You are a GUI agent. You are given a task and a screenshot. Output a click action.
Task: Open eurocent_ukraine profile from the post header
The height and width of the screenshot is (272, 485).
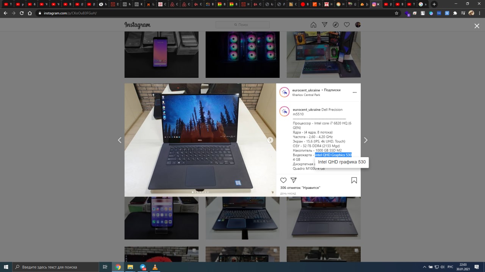[x=306, y=90]
